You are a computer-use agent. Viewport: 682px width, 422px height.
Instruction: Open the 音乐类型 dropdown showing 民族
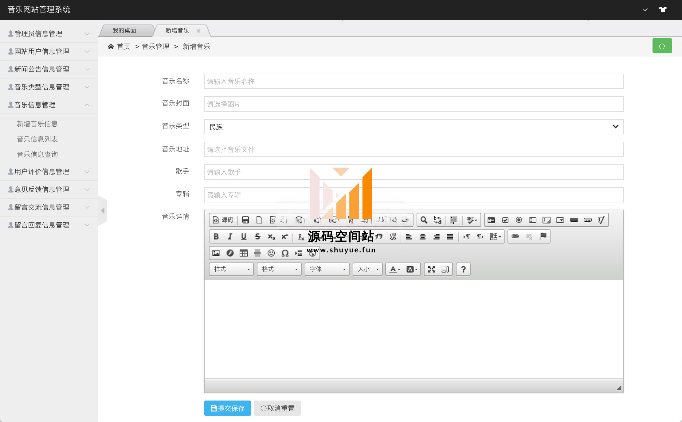(x=414, y=127)
